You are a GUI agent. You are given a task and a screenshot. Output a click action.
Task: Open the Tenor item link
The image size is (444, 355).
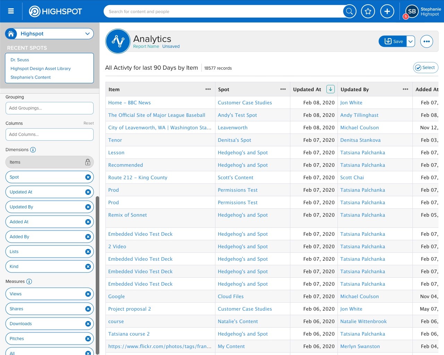[x=115, y=140]
